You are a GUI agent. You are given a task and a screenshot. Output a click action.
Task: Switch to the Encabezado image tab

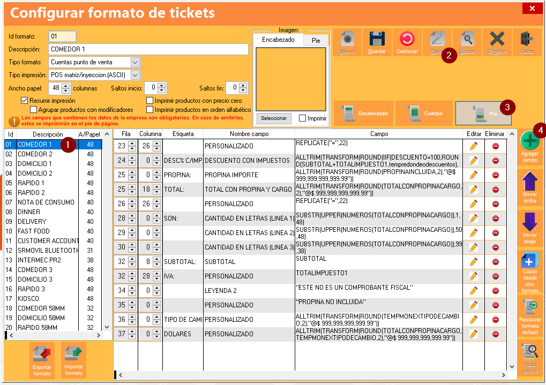(278, 40)
